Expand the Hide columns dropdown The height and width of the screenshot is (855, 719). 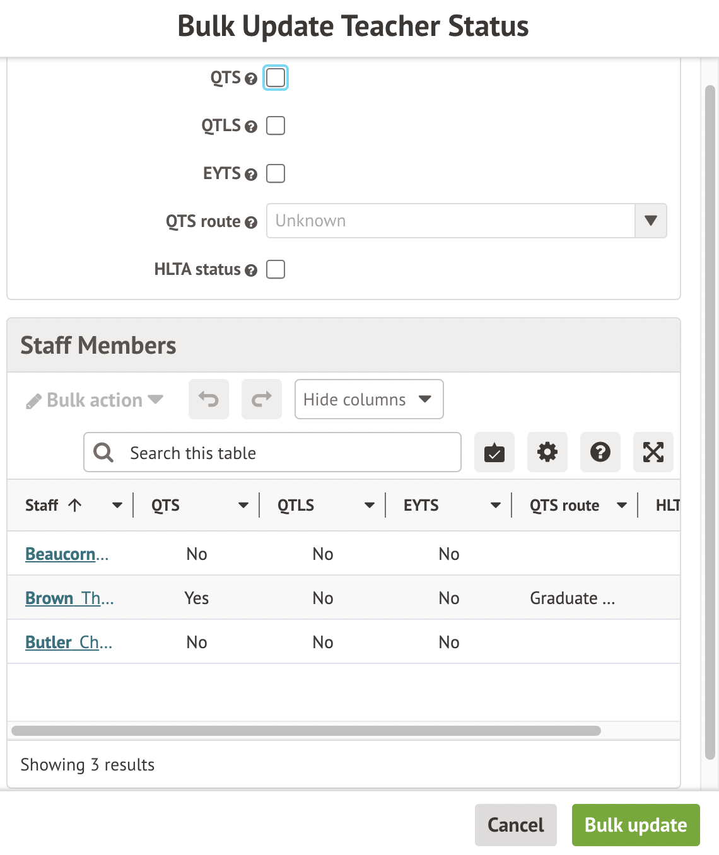tap(369, 399)
